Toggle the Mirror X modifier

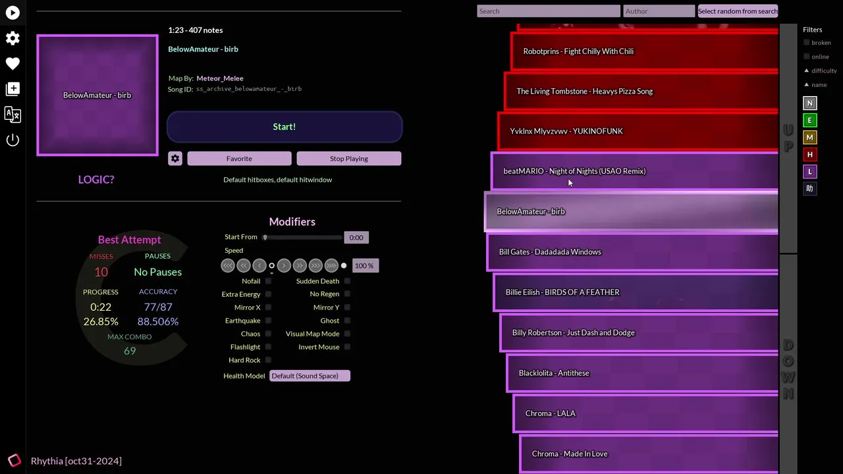pos(268,307)
